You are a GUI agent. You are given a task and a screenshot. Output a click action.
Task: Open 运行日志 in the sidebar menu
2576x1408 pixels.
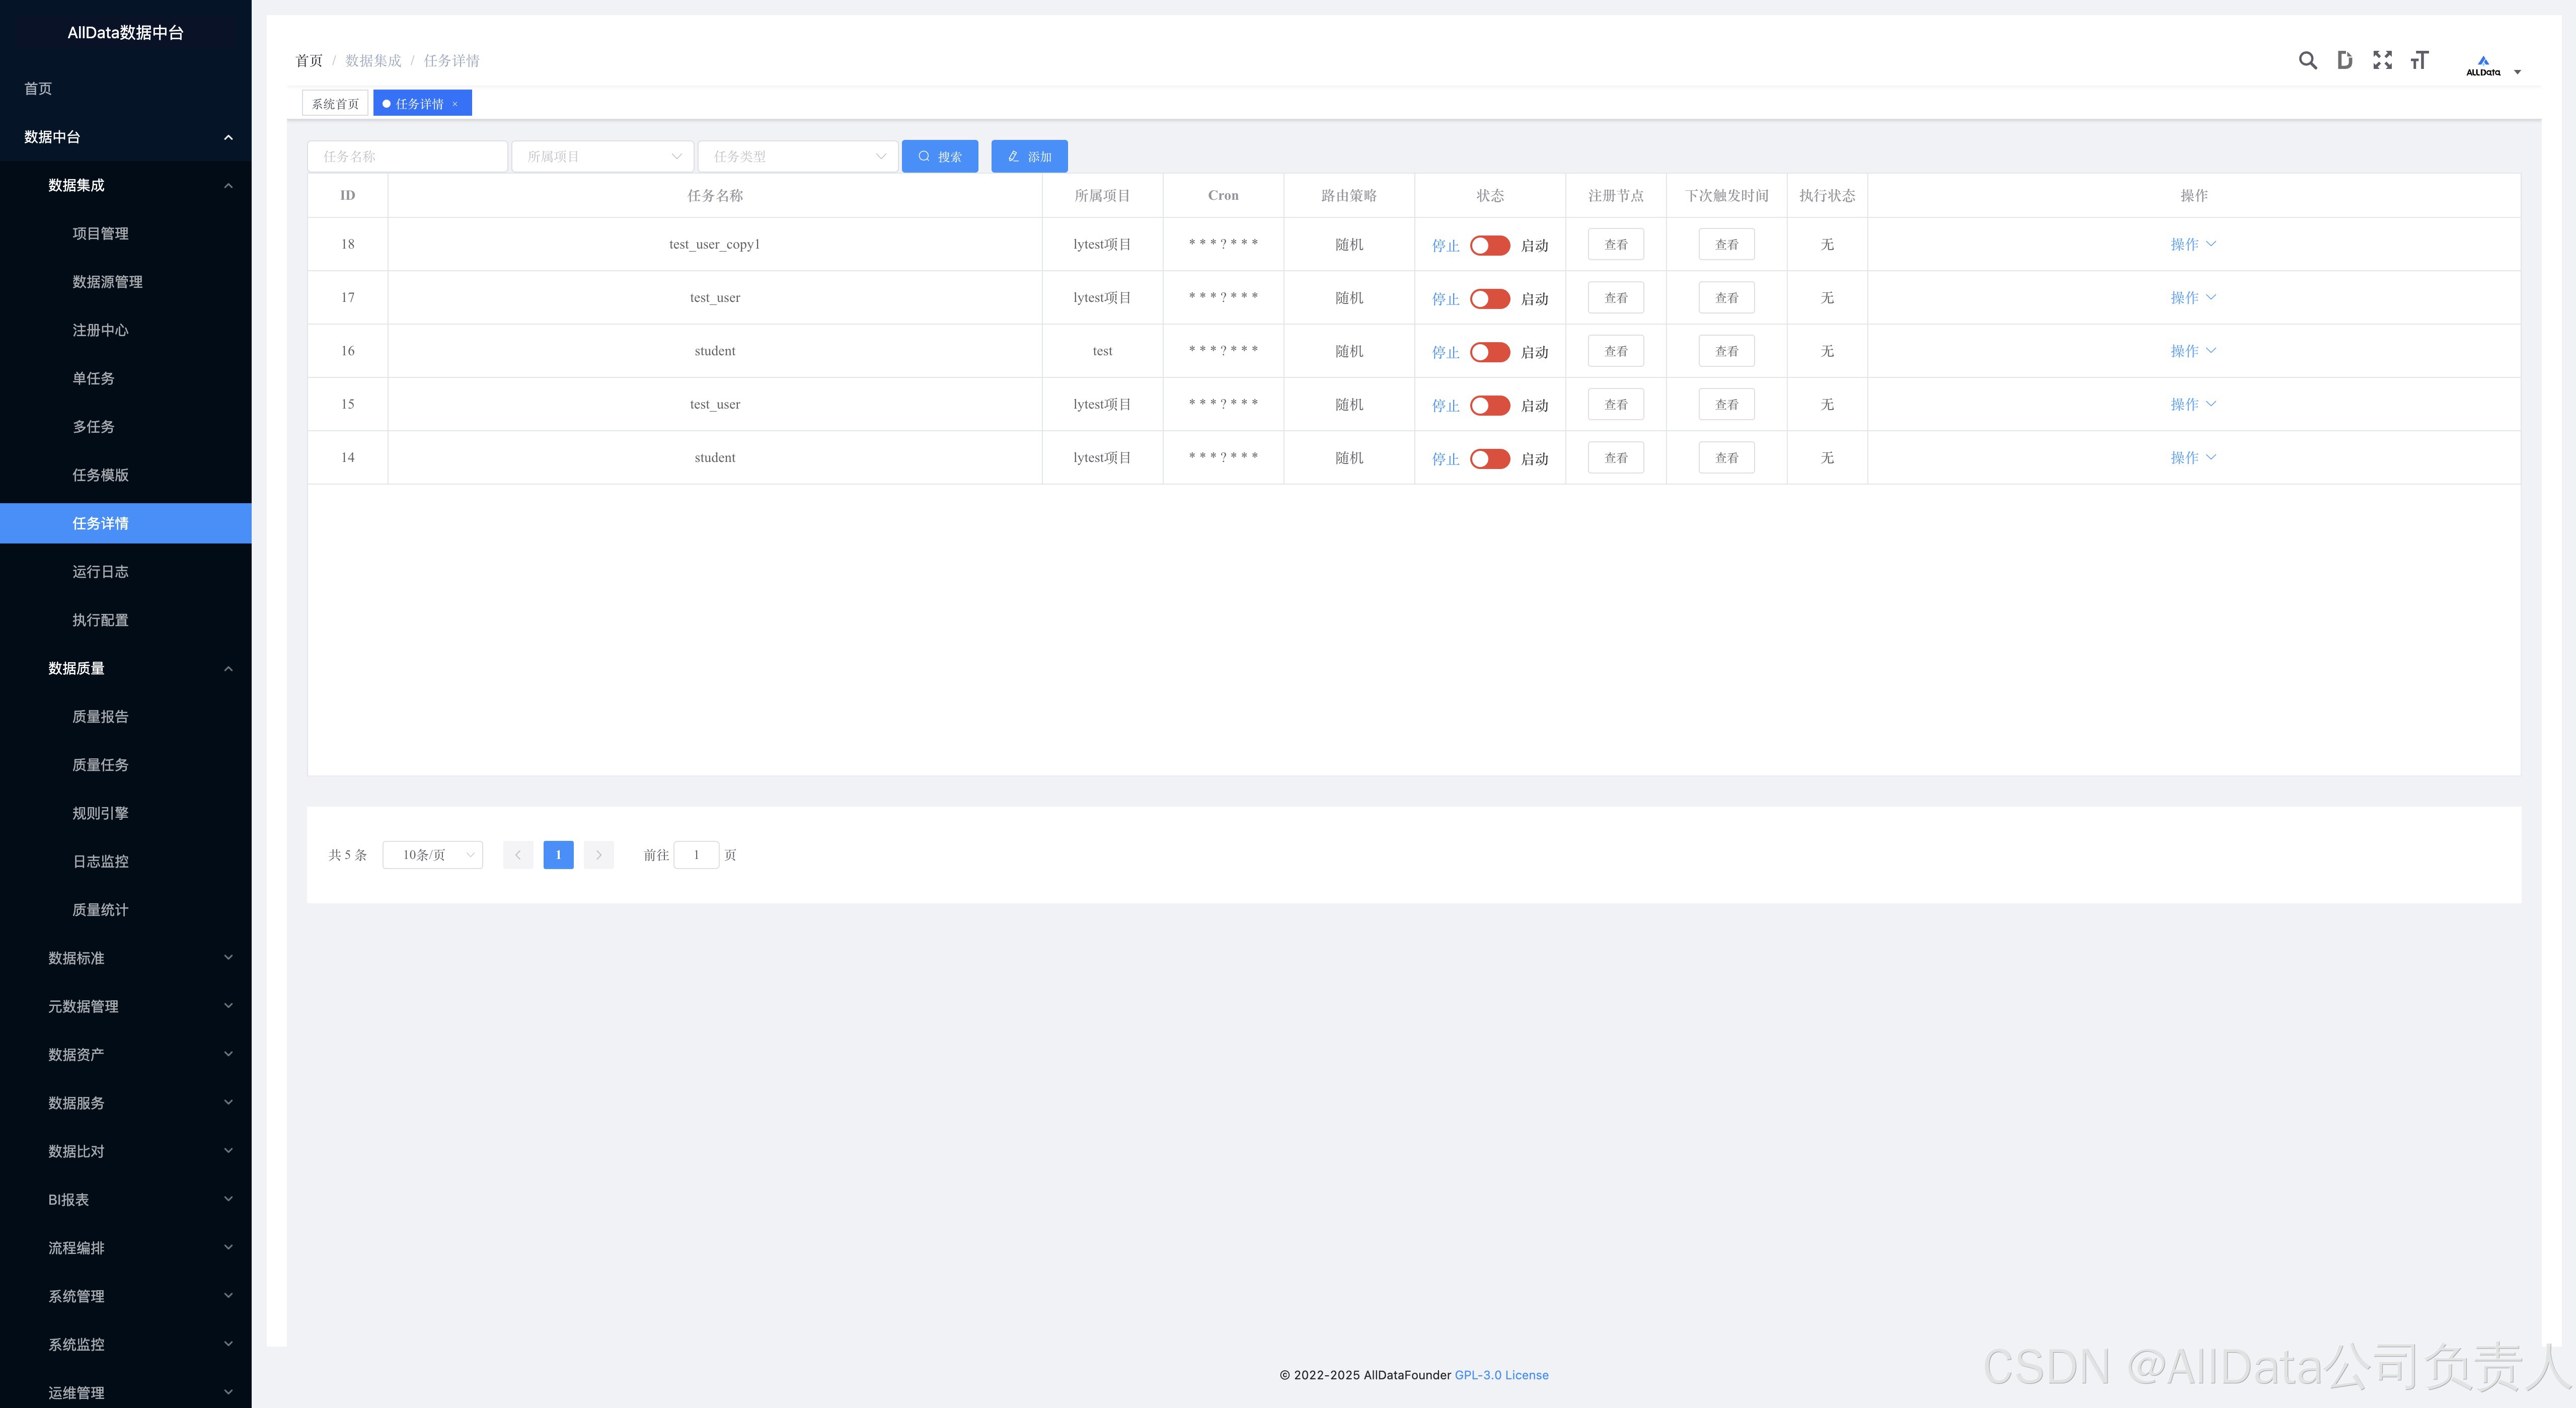100,572
